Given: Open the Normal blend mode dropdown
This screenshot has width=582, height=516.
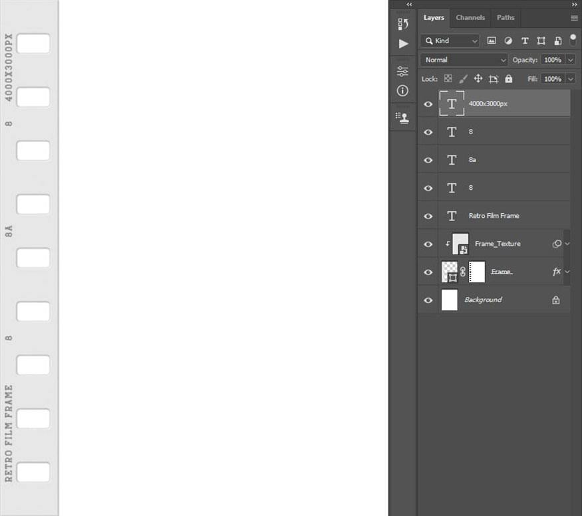Looking at the screenshot, I should click(464, 60).
